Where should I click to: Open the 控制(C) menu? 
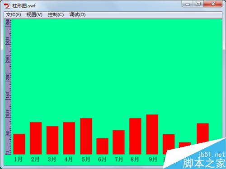56,15
